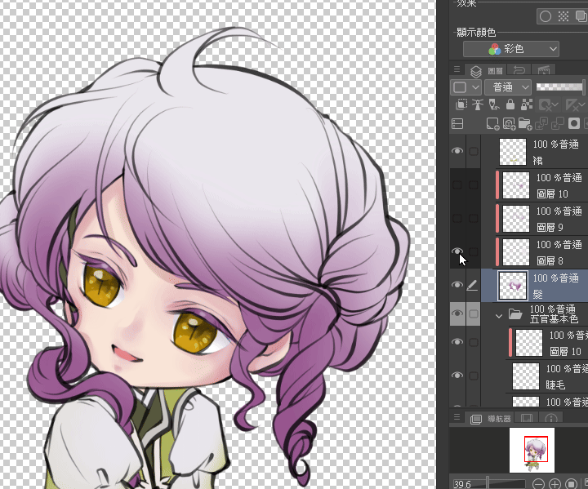This screenshot has width=588, height=489.
Task: Switch to the 圖層 layers tab
Action: tap(487, 70)
